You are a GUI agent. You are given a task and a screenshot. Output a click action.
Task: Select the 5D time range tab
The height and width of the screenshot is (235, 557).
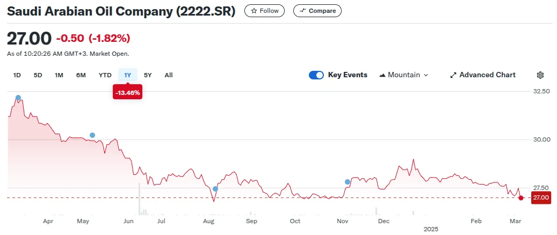pos(38,75)
